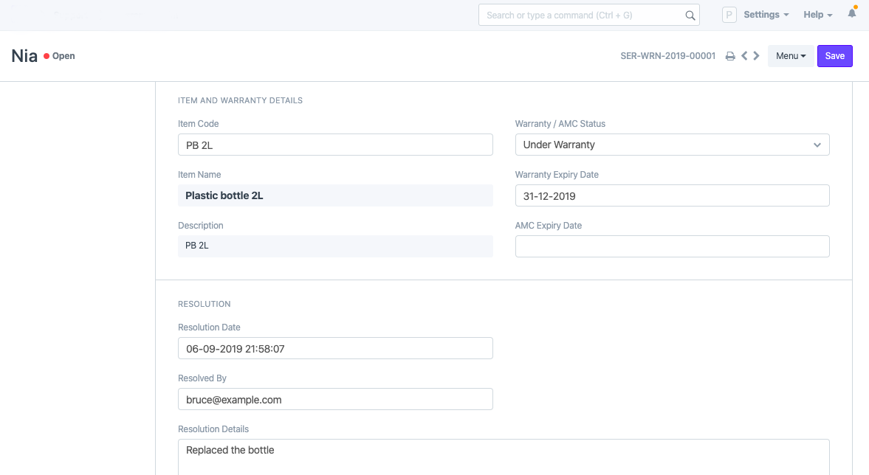Open the Menu button

pyautogui.click(x=791, y=56)
